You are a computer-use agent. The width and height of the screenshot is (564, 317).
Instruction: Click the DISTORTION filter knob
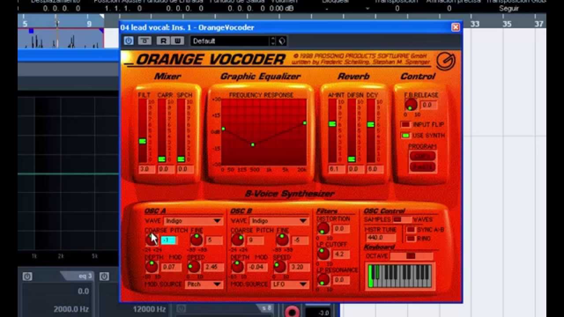pos(323,229)
